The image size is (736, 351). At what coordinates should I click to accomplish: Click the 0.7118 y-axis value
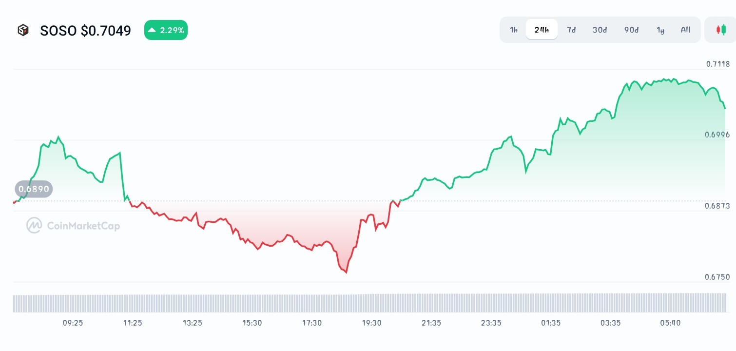click(x=718, y=64)
